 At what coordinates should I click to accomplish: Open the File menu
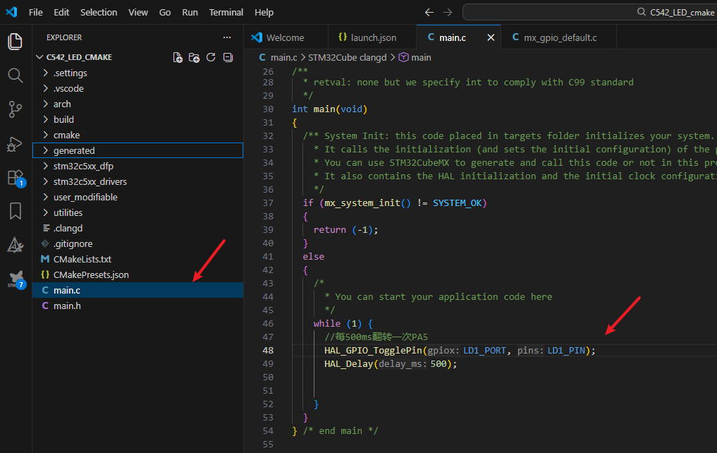click(36, 13)
